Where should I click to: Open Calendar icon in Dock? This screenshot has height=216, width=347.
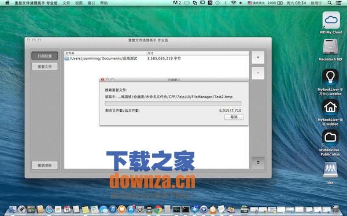pyautogui.click(x=67, y=209)
